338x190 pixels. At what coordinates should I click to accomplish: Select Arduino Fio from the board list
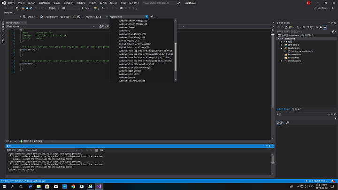coord(124,31)
